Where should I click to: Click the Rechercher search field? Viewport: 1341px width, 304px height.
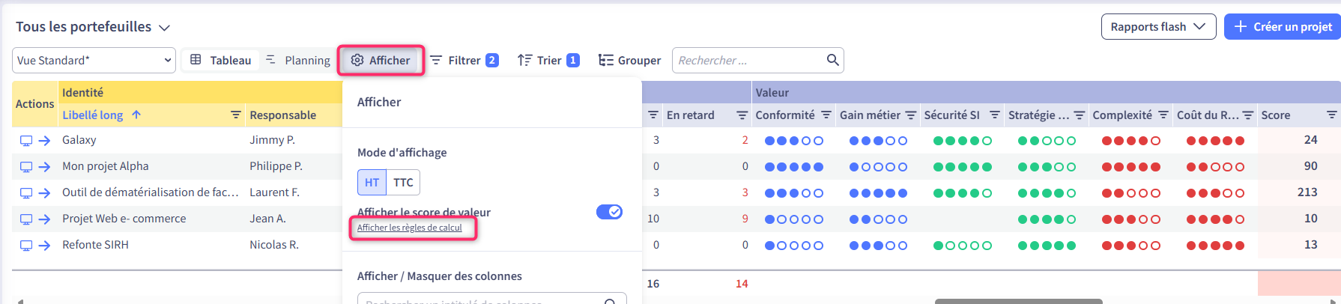pyautogui.click(x=748, y=61)
